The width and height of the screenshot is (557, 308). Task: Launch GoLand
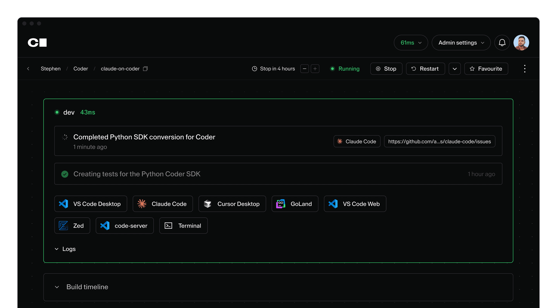[x=295, y=204]
